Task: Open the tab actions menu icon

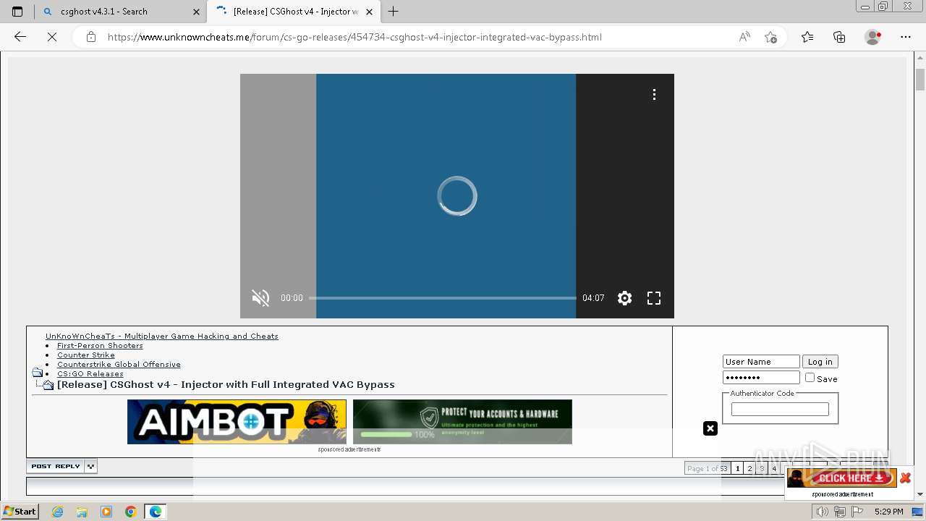Action: 17,12
